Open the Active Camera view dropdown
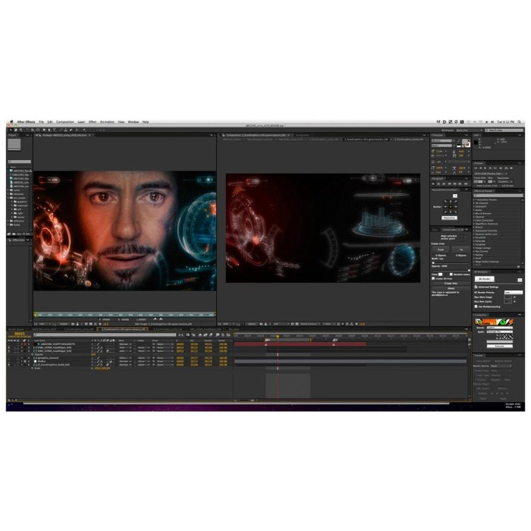The width and height of the screenshot is (531, 531). pyautogui.click(x=310, y=324)
